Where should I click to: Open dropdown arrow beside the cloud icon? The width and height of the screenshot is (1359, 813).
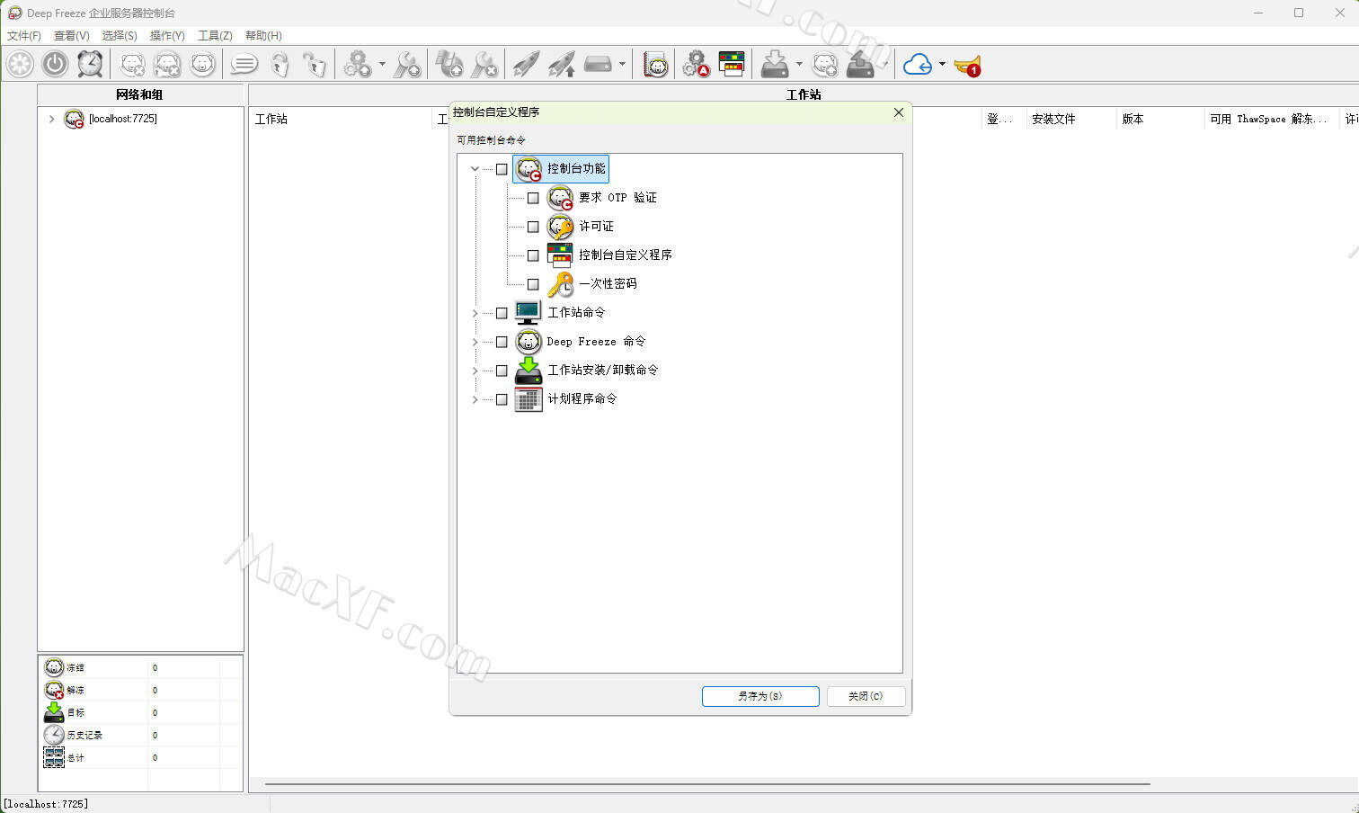942,65
